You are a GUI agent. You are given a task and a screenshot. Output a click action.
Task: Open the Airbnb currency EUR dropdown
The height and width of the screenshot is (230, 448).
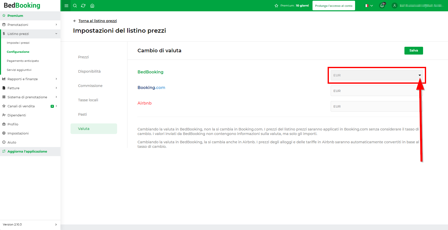click(376, 106)
